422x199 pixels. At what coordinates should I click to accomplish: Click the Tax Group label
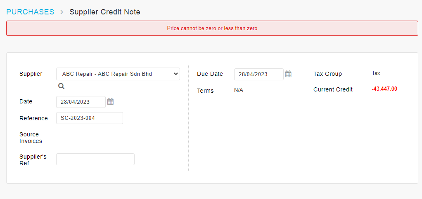(x=327, y=74)
